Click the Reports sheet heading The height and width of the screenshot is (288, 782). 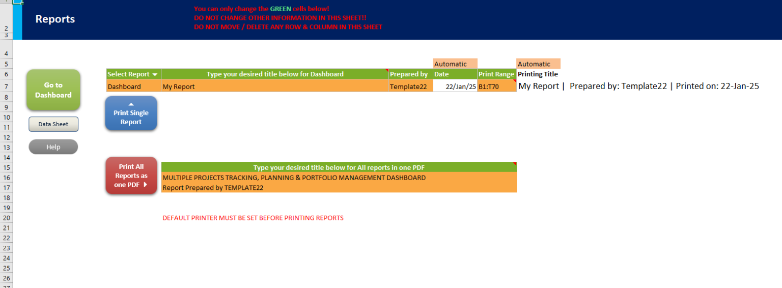pyautogui.click(x=55, y=19)
